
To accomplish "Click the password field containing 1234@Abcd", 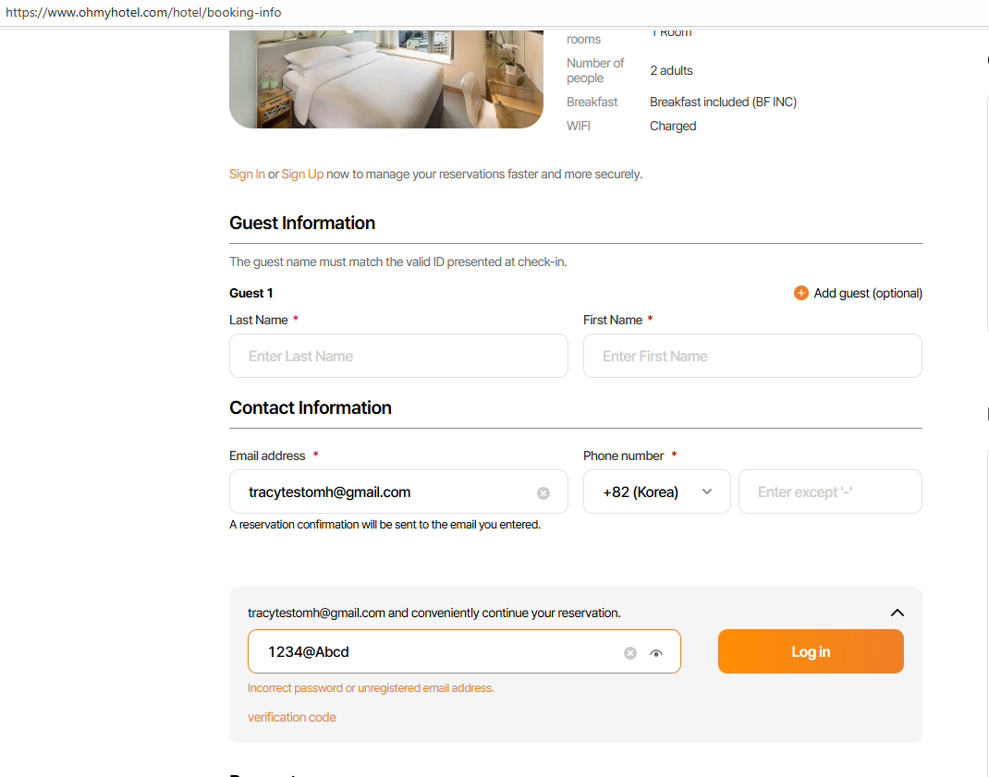I will pyautogui.click(x=434, y=651).
